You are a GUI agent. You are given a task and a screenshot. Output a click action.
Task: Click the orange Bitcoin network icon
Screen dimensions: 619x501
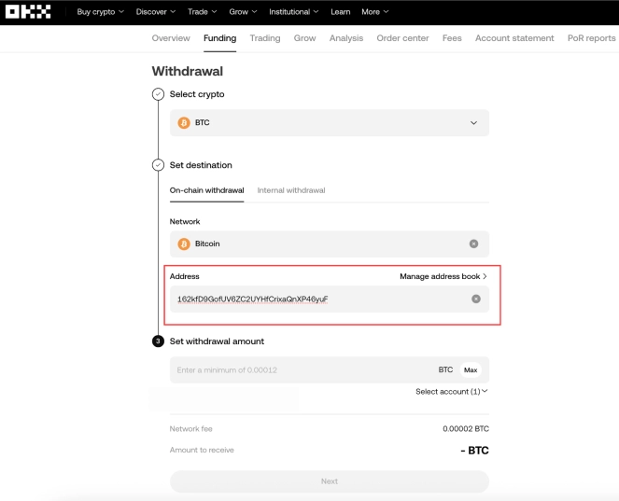tap(184, 244)
